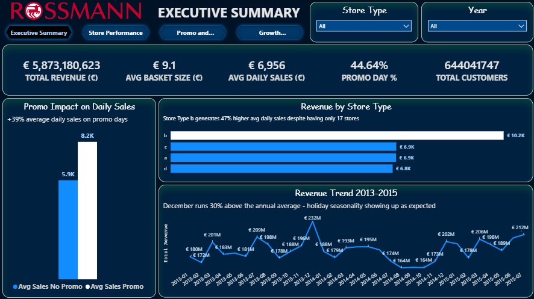Image resolution: width=534 pixels, height=299 pixels.
Task: Select store type b bar € 10.2K
Action: 337,135
